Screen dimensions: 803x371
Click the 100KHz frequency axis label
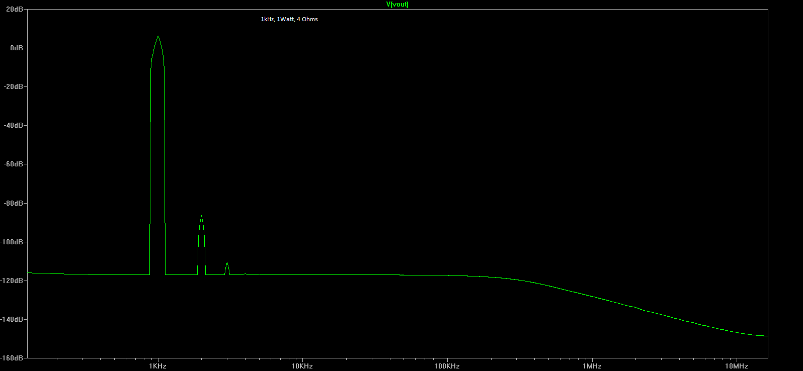pyautogui.click(x=447, y=366)
